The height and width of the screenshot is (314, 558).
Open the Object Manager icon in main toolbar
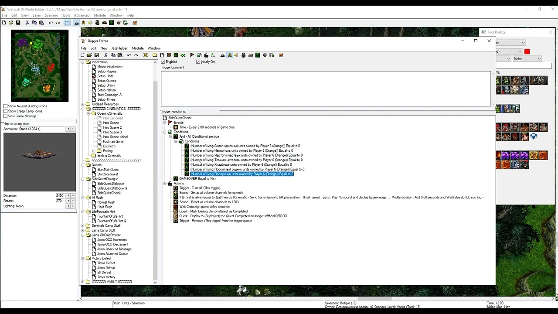[119, 23]
